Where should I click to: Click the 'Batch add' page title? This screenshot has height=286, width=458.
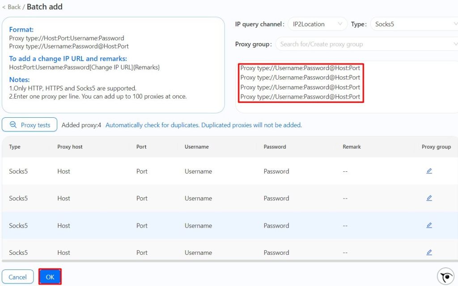(45, 7)
